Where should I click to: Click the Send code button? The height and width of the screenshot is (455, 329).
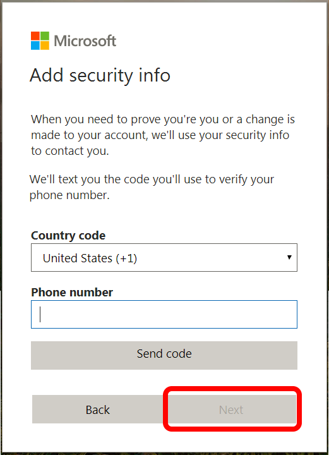(x=164, y=355)
